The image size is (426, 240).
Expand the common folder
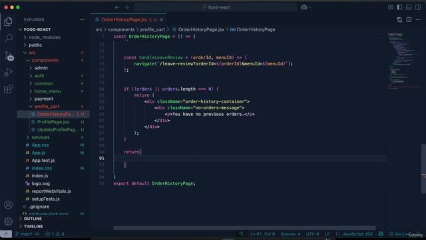(53, 83)
